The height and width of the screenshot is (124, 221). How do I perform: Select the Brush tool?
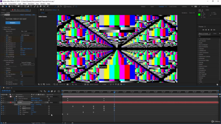click(x=35, y=7)
